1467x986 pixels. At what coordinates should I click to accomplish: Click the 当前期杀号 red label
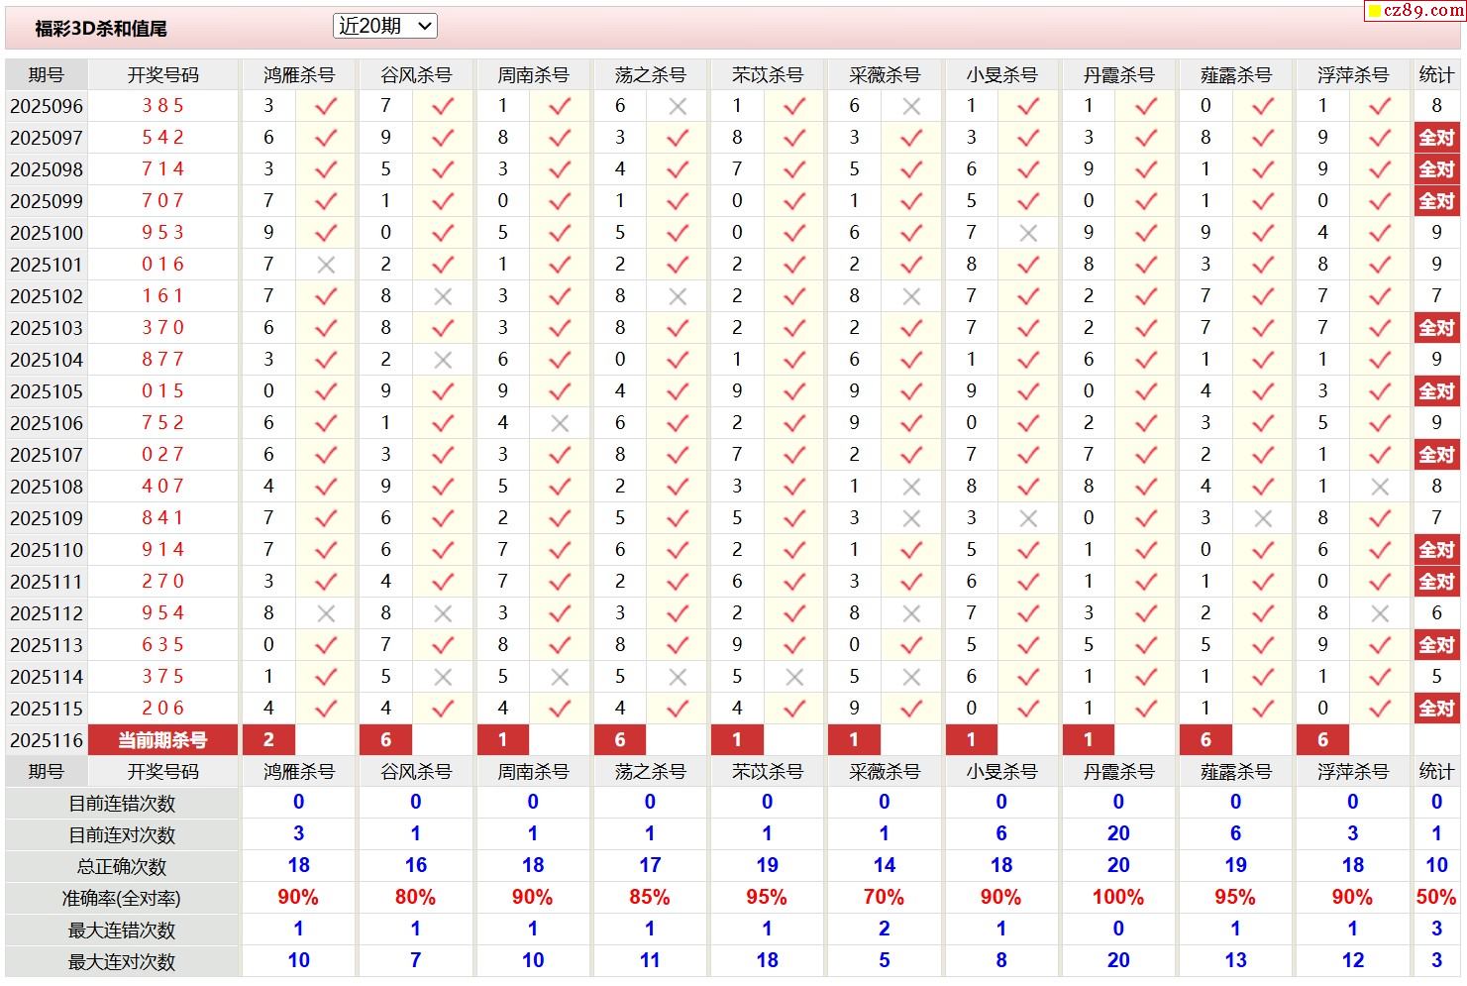[x=163, y=740]
